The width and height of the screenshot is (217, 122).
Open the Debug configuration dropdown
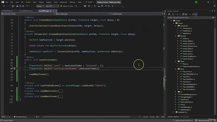[40, 6]
